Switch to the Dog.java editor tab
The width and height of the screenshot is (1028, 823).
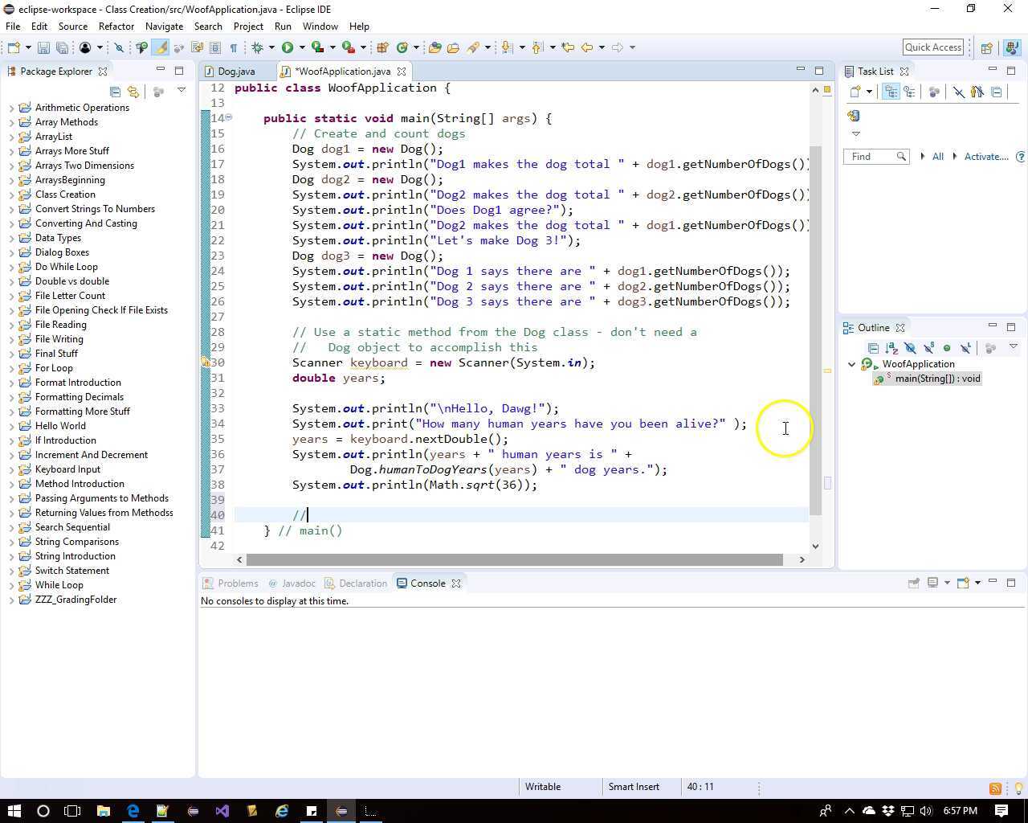tap(236, 72)
